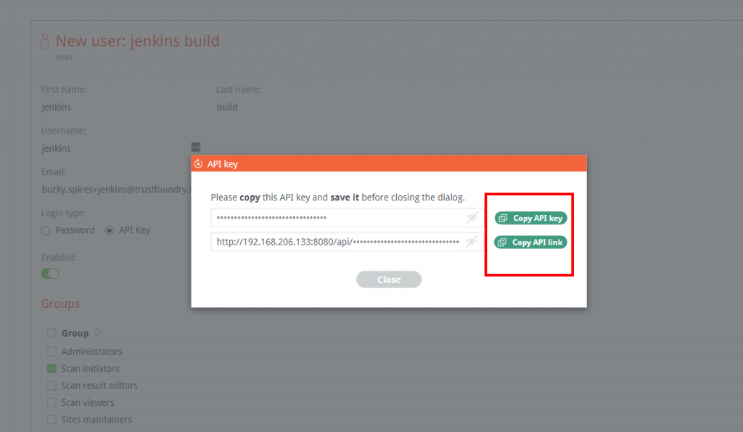Click the user icon beside New user title
The height and width of the screenshot is (432, 743).
pos(45,41)
